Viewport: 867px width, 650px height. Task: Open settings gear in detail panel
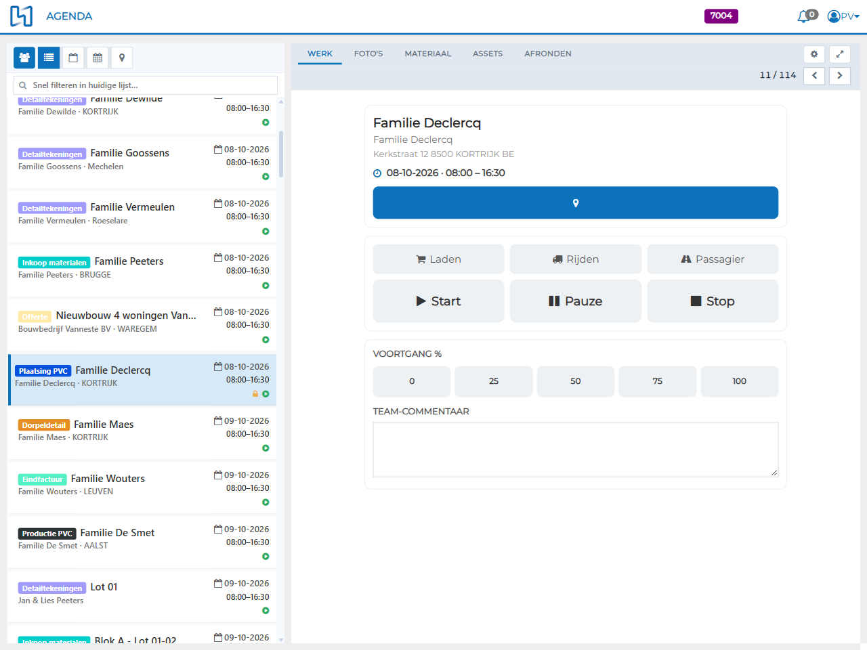pos(814,54)
